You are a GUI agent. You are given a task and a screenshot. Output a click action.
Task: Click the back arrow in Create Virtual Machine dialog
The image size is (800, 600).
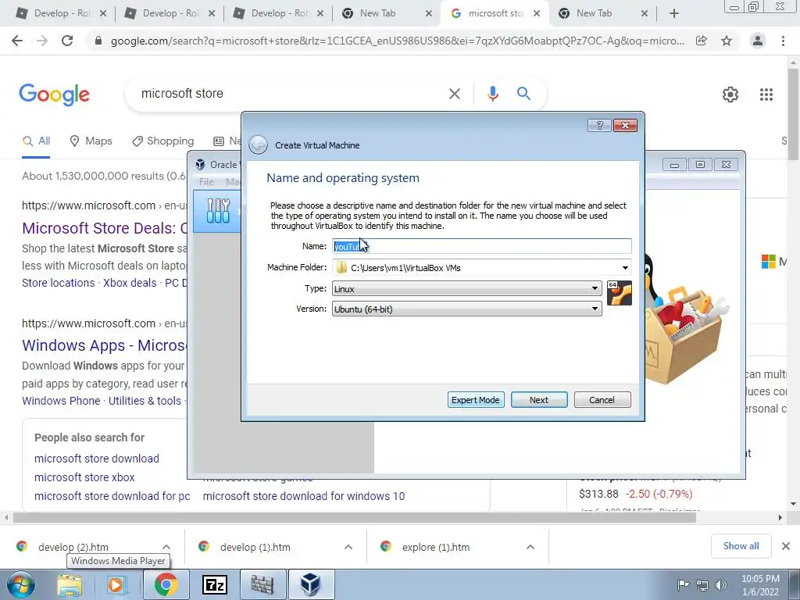[x=258, y=145]
